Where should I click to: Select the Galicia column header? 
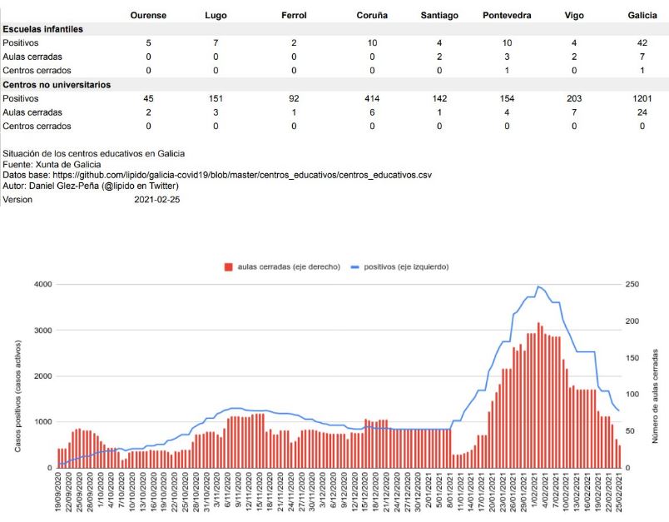[x=642, y=15]
